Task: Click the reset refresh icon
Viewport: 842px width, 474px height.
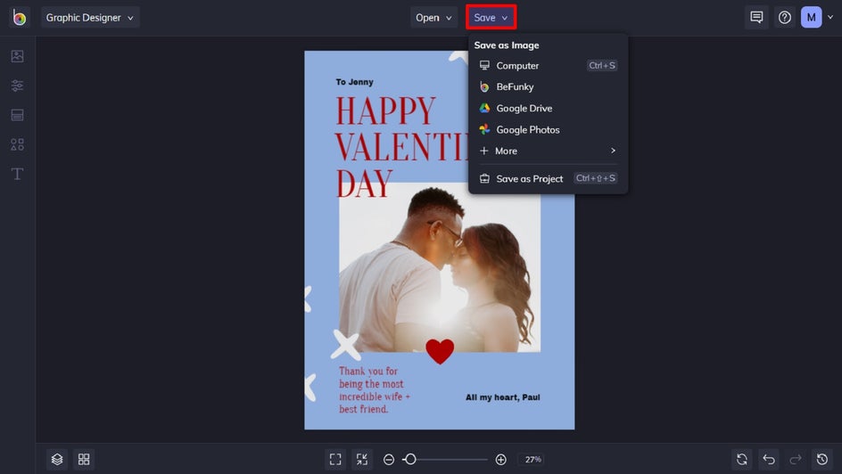Action: pos(742,460)
